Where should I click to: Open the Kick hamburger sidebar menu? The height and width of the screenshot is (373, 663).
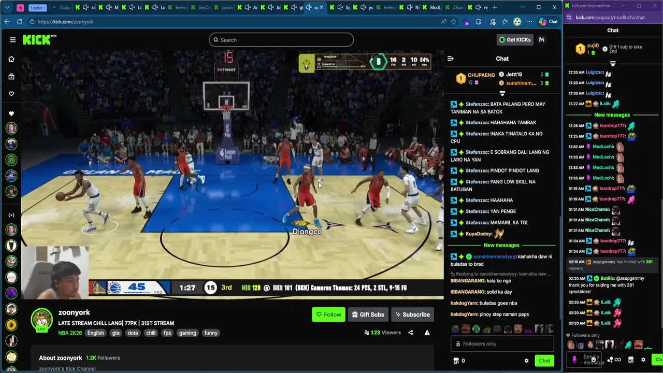[x=12, y=40]
